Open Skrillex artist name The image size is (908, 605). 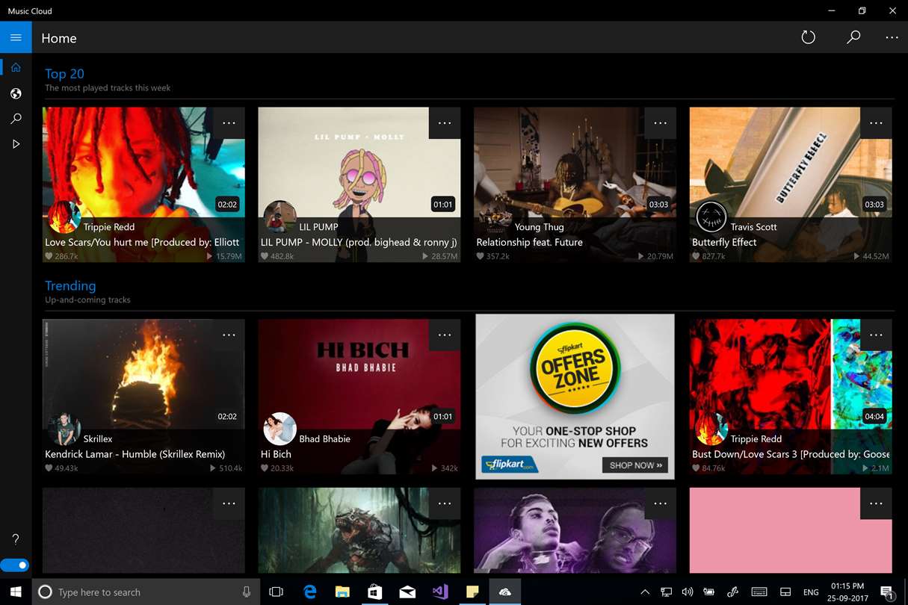[x=98, y=439]
